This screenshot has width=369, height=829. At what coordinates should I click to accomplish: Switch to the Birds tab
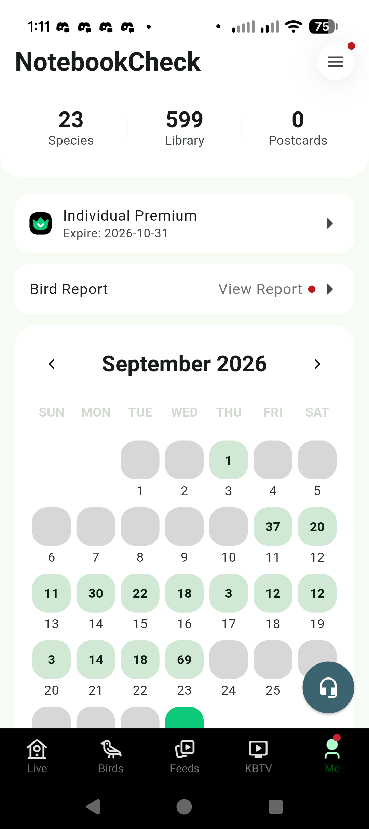point(111,756)
